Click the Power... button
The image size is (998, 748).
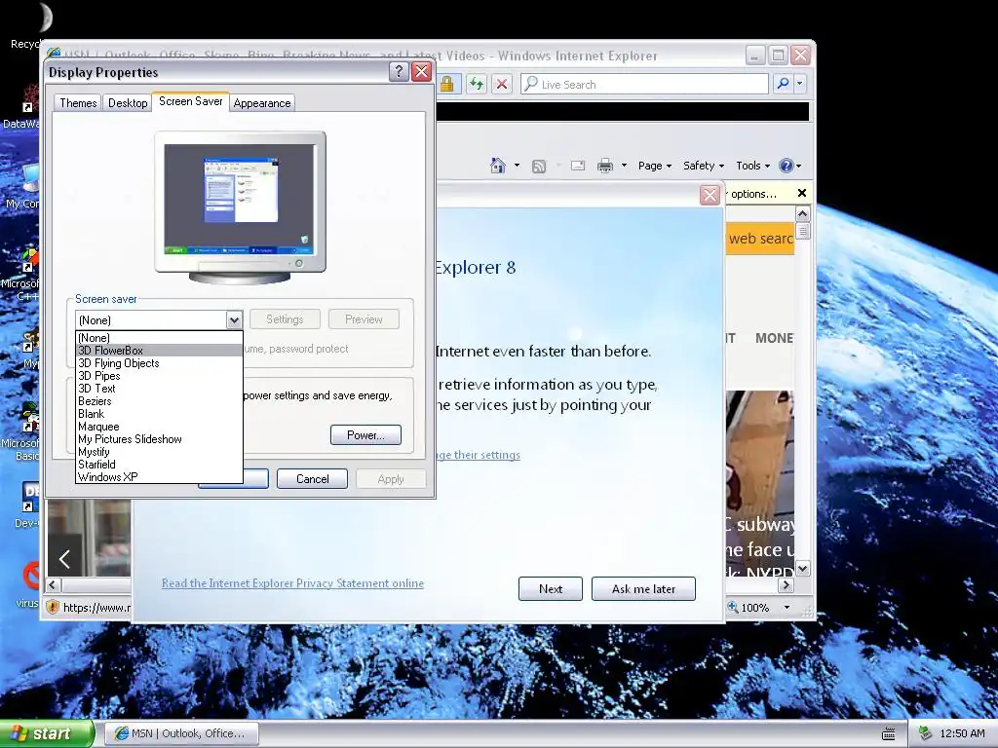[366, 435]
